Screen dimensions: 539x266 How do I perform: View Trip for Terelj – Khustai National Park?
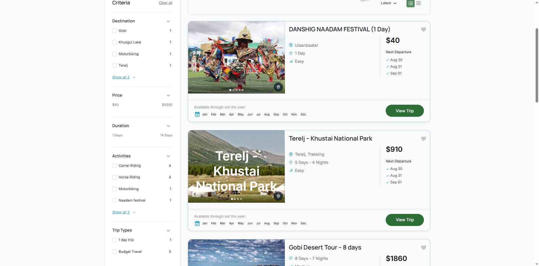pos(405,220)
